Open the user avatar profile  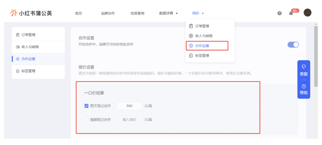(307, 13)
